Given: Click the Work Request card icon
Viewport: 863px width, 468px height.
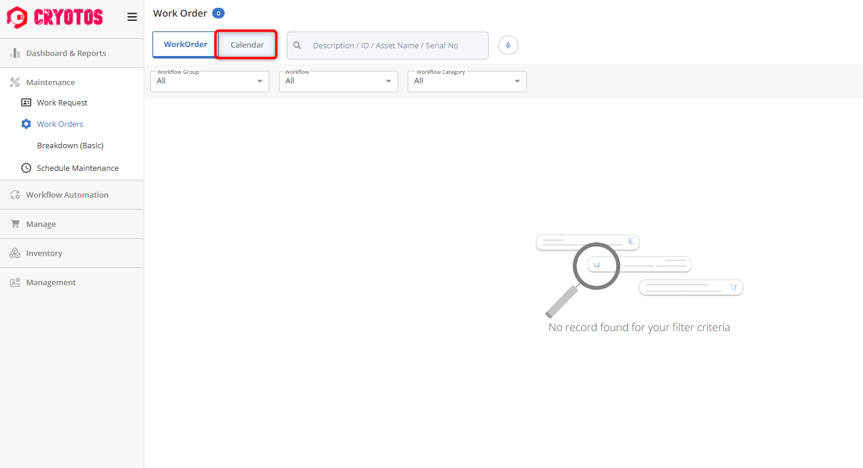Looking at the screenshot, I should point(26,102).
